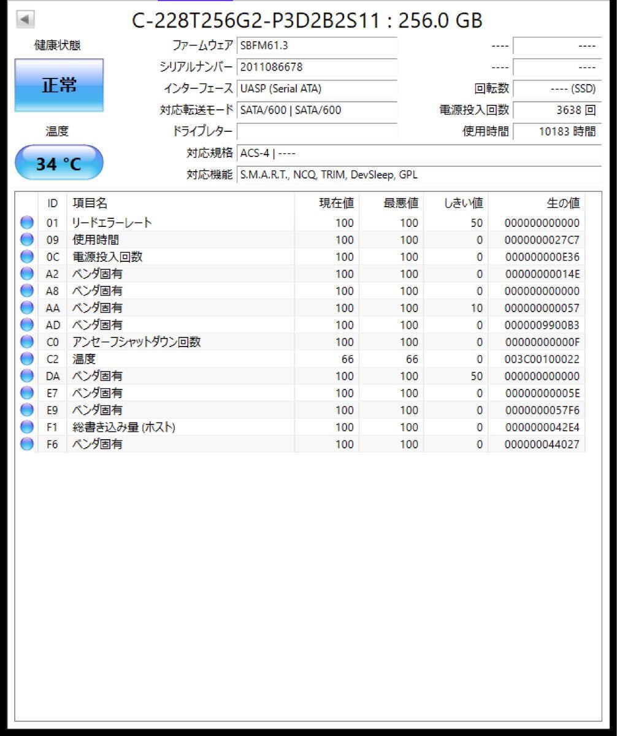617x736 pixels.
Task: Click the status orb for ID F1
Action: click(x=27, y=427)
